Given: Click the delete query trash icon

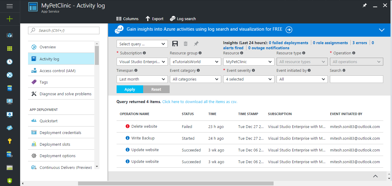Looking at the screenshot, I should (186, 44).
